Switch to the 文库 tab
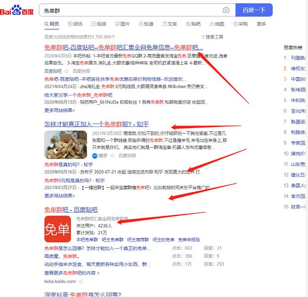The height and width of the screenshot is (297, 308). point(170,24)
